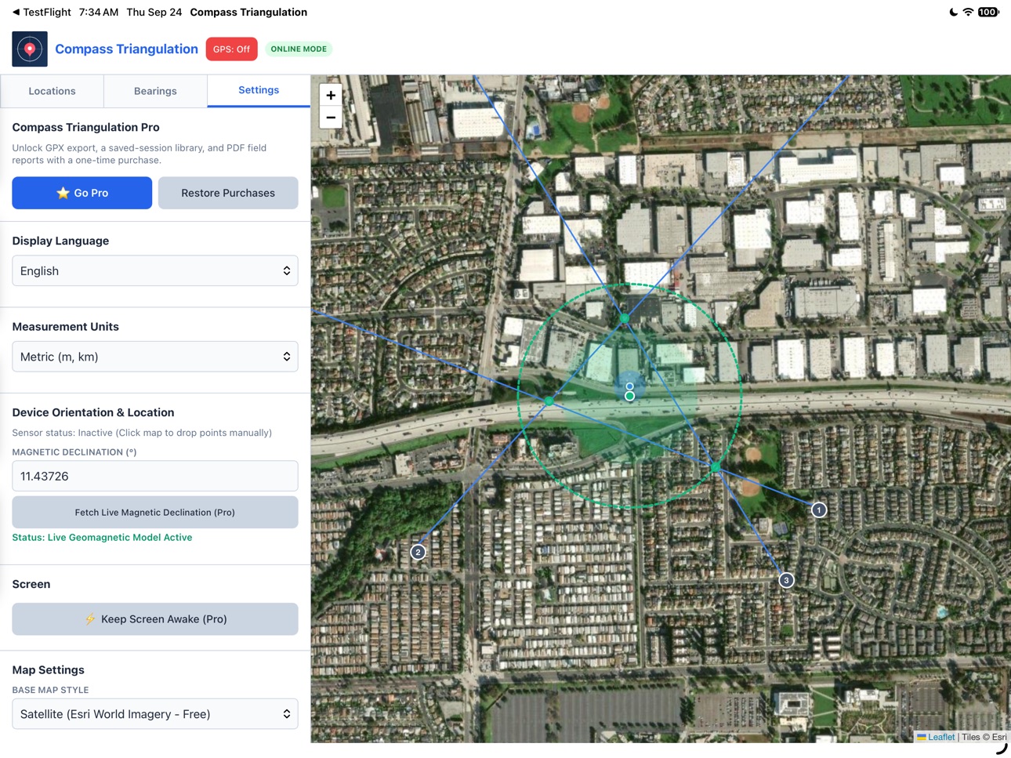Click Fetch Live Magnetic Declination (Pro)
The image size is (1011, 758).
[155, 513]
